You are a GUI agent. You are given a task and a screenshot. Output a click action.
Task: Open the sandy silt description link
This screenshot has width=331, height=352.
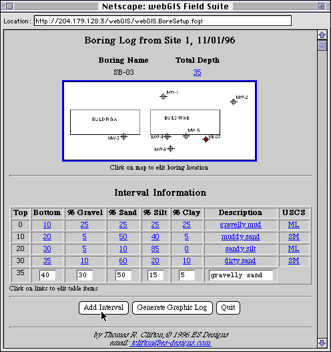(240, 248)
